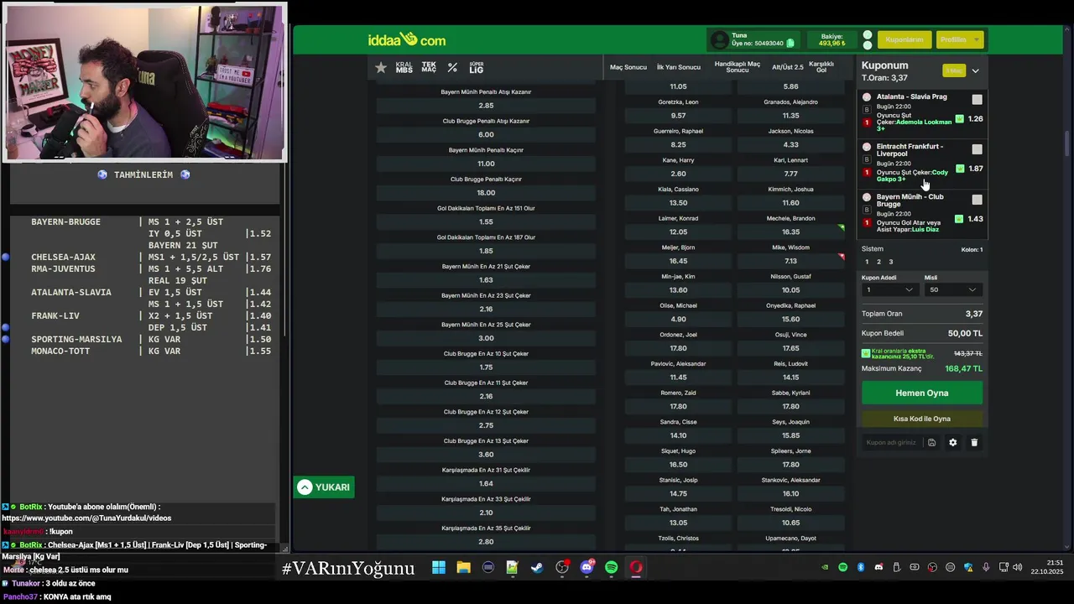Screen dimensions: 1074x604
Task: Open the Alt/Üst 2.5 tab
Action: 787,67
